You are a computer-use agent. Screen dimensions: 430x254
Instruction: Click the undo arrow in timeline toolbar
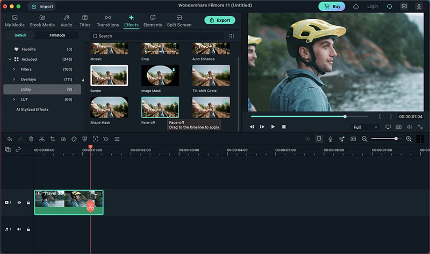tap(10, 139)
